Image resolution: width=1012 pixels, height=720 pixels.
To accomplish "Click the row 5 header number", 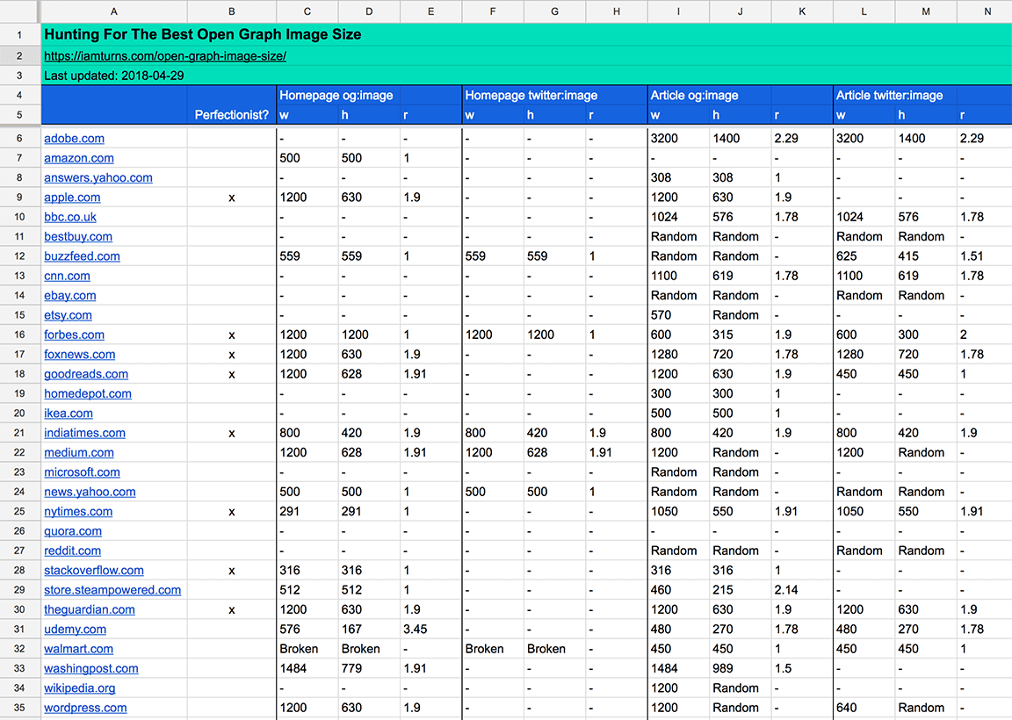I will tap(19, 115).
